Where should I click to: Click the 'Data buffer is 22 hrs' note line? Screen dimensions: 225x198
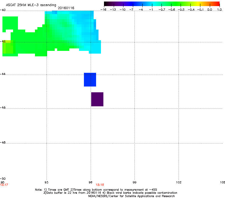point(110,193)
